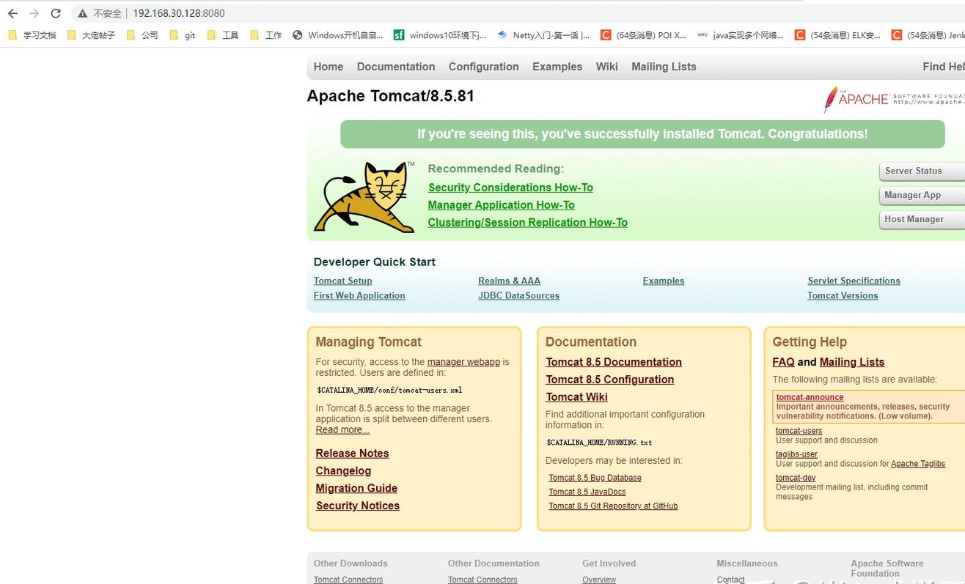The width and height of the screenshot is (965, 584).
Task: Open Configuration in the navigation bar
Action: pyautogui.click(x=484, y=67)
